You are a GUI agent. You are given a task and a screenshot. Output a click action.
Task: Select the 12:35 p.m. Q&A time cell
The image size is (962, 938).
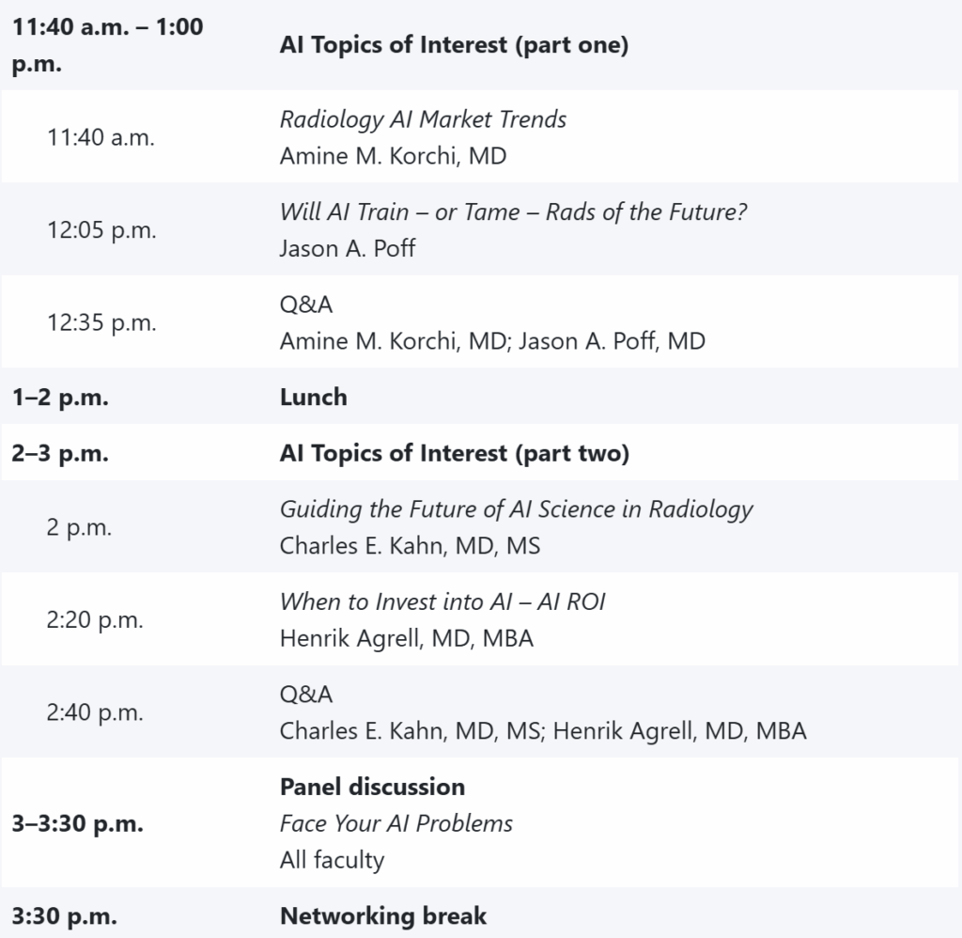click(101, 321)
